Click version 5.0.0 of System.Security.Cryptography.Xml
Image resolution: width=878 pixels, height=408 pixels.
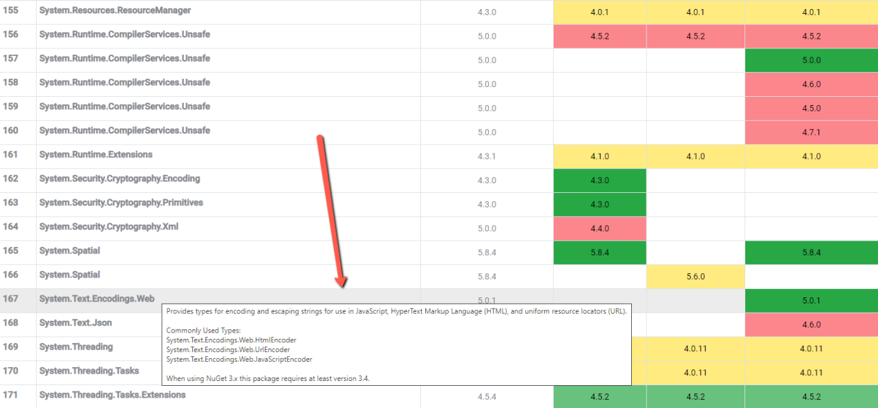coord(487,229)
